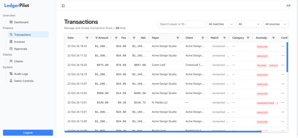Click the Approvals checkbox icon
The height and width of the screenshot is (138, 298).
tap(11, 49)
